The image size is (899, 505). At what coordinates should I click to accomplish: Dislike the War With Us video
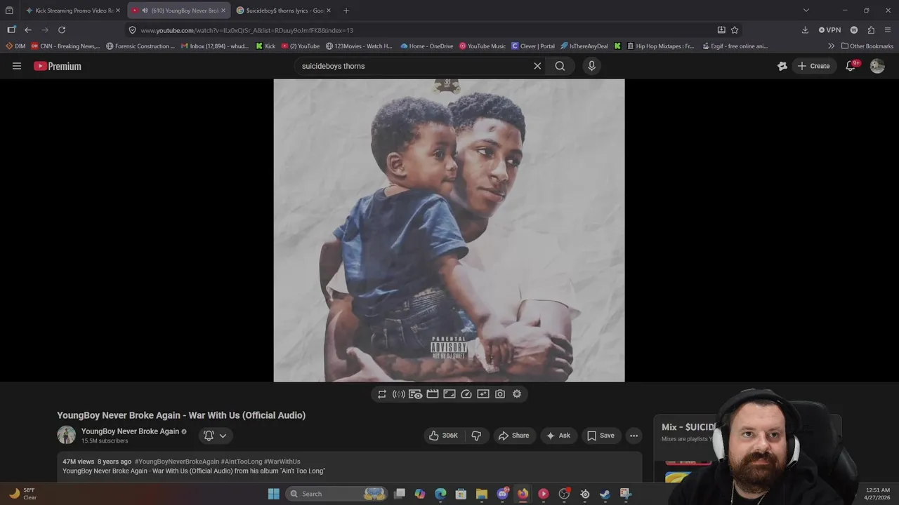point(476,436)
